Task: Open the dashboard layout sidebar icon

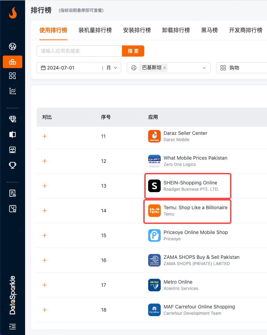Action: (13, 209)
